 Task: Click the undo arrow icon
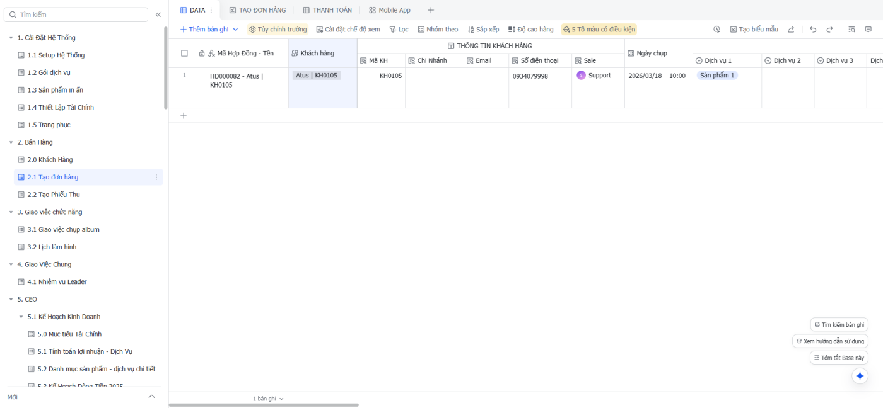(813, 30)
